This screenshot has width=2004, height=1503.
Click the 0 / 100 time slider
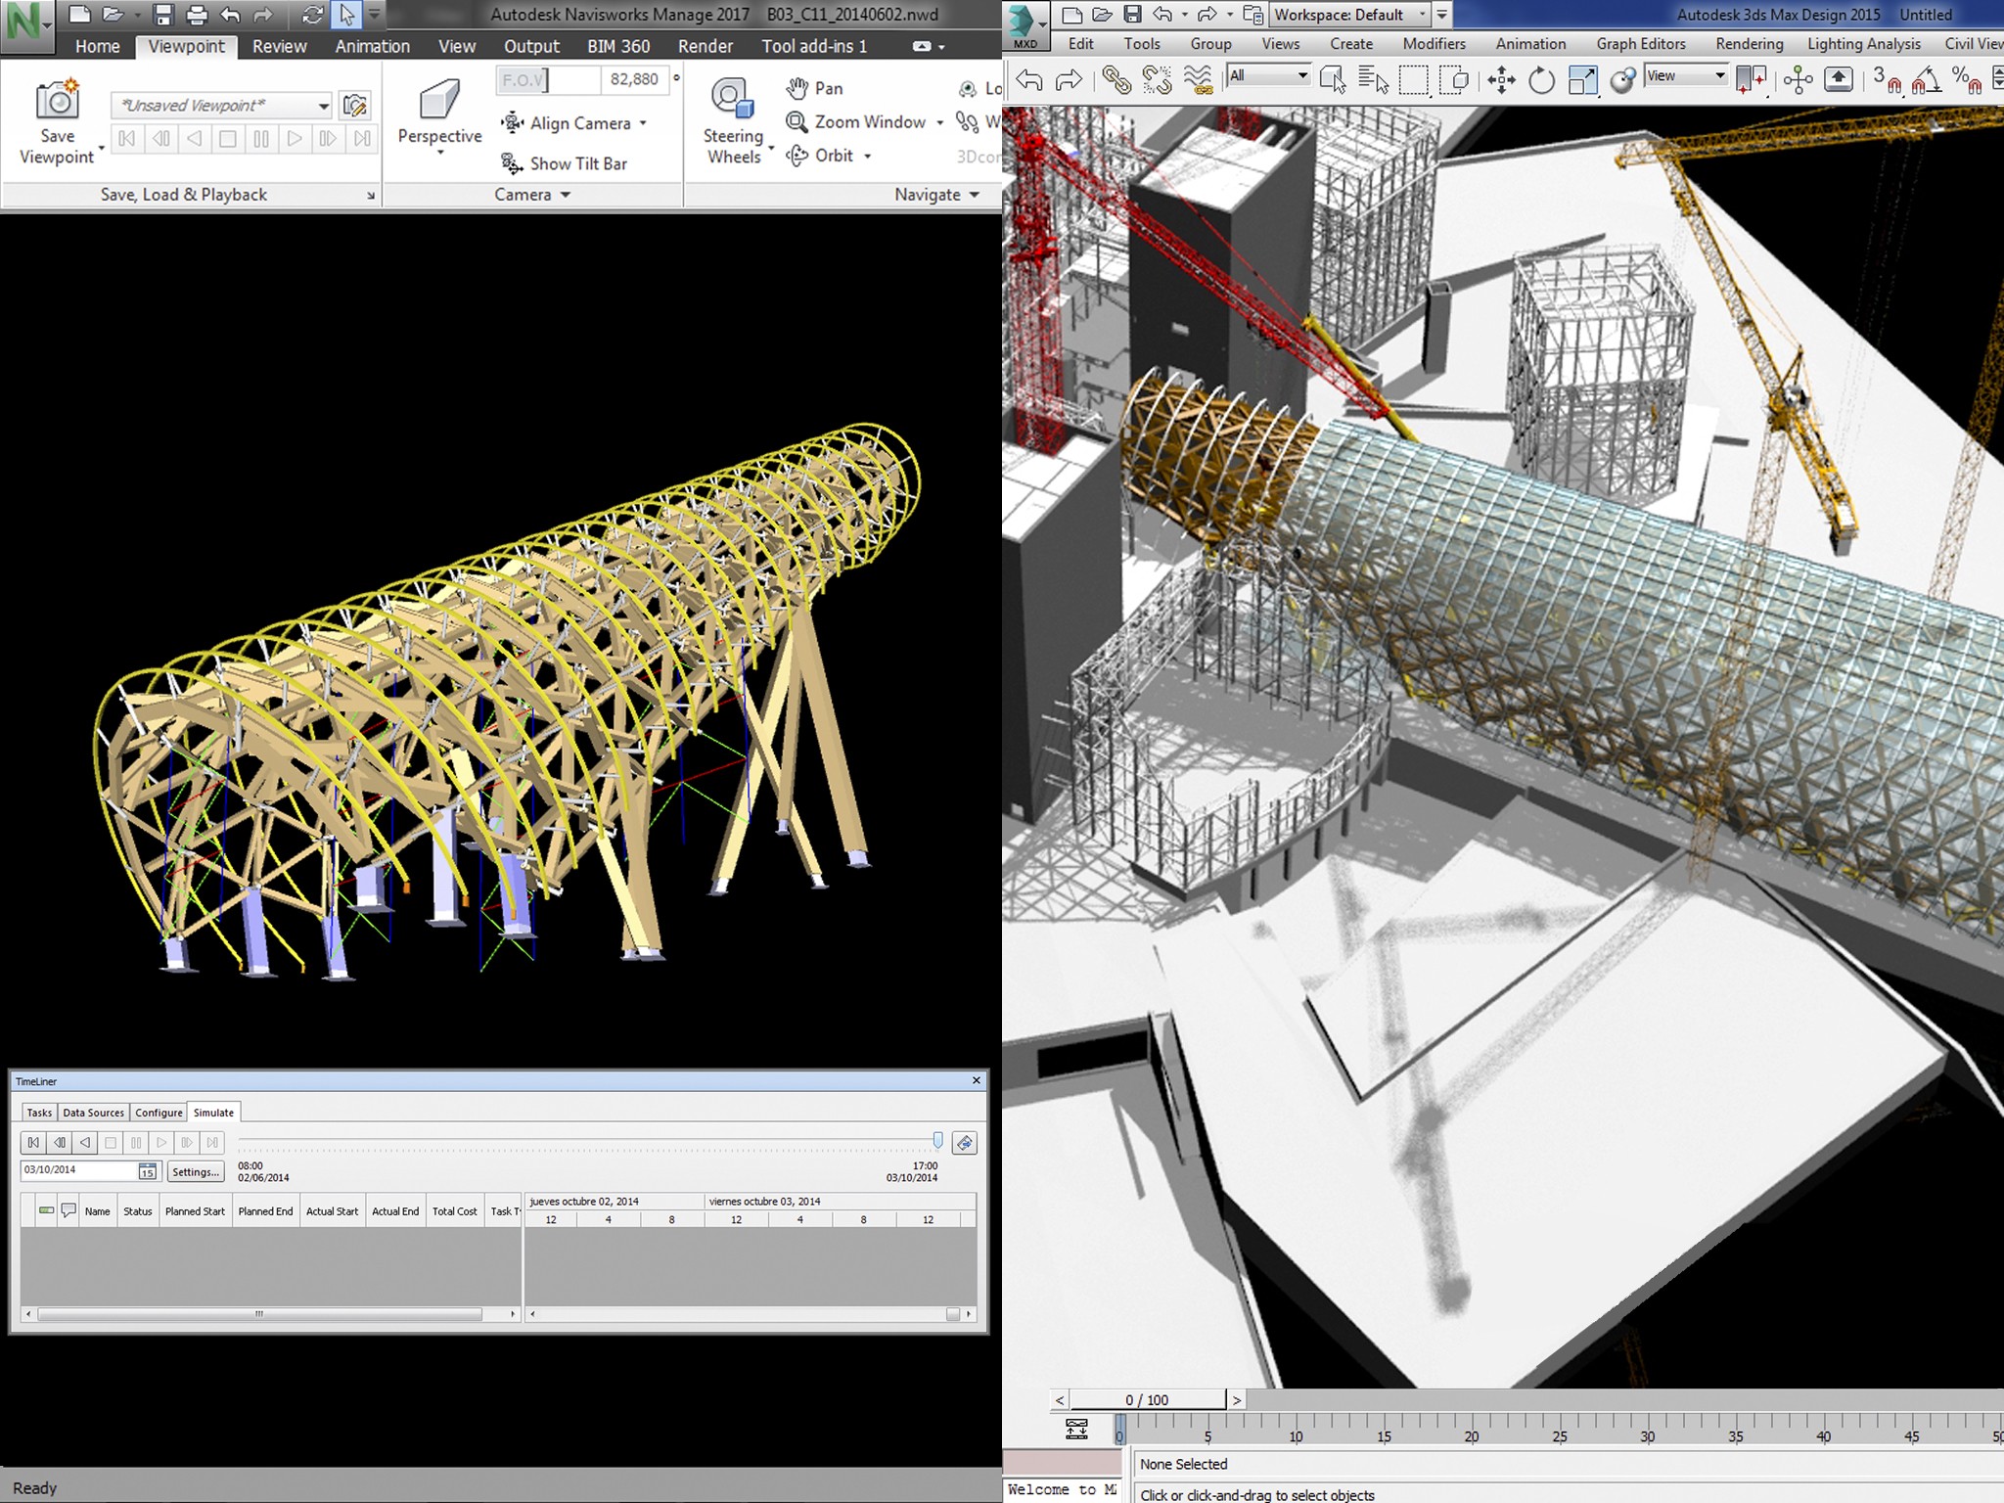(1147, 1400)
